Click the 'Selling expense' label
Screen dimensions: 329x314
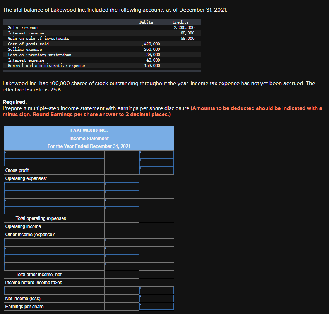tap(25, 49)
